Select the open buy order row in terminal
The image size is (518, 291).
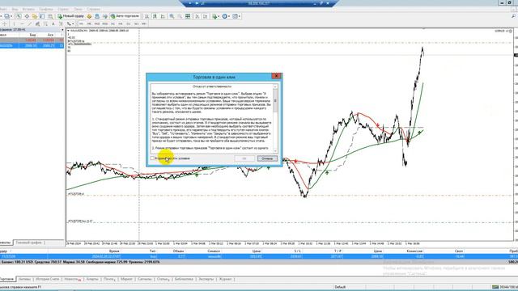(259, 256)
